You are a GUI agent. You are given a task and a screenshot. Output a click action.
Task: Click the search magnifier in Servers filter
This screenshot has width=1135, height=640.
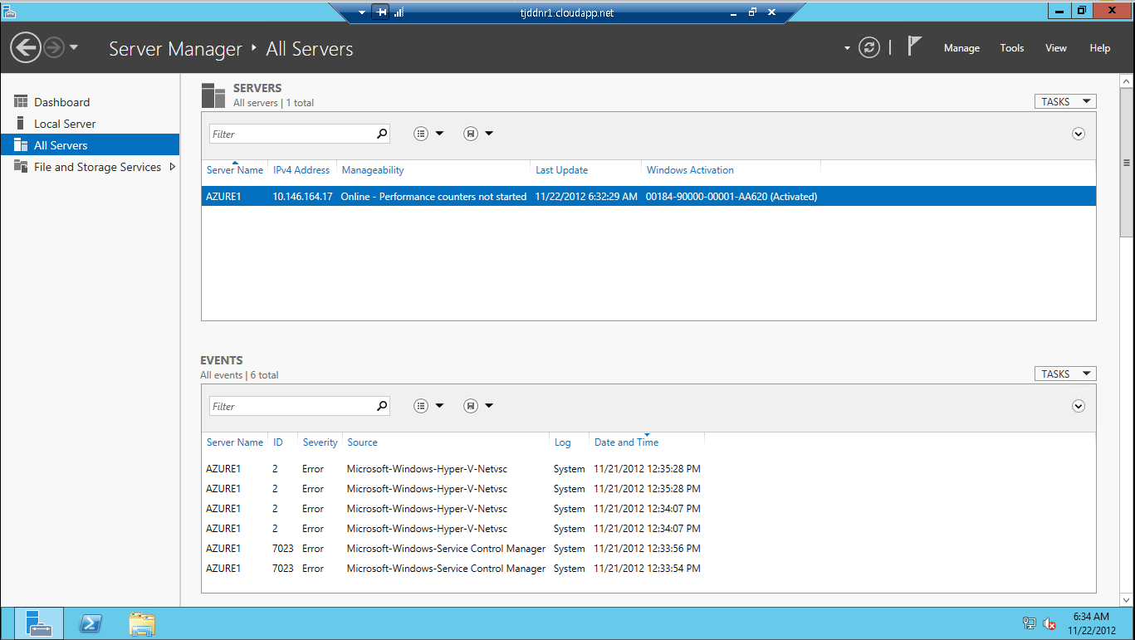(x=382, y=133)
